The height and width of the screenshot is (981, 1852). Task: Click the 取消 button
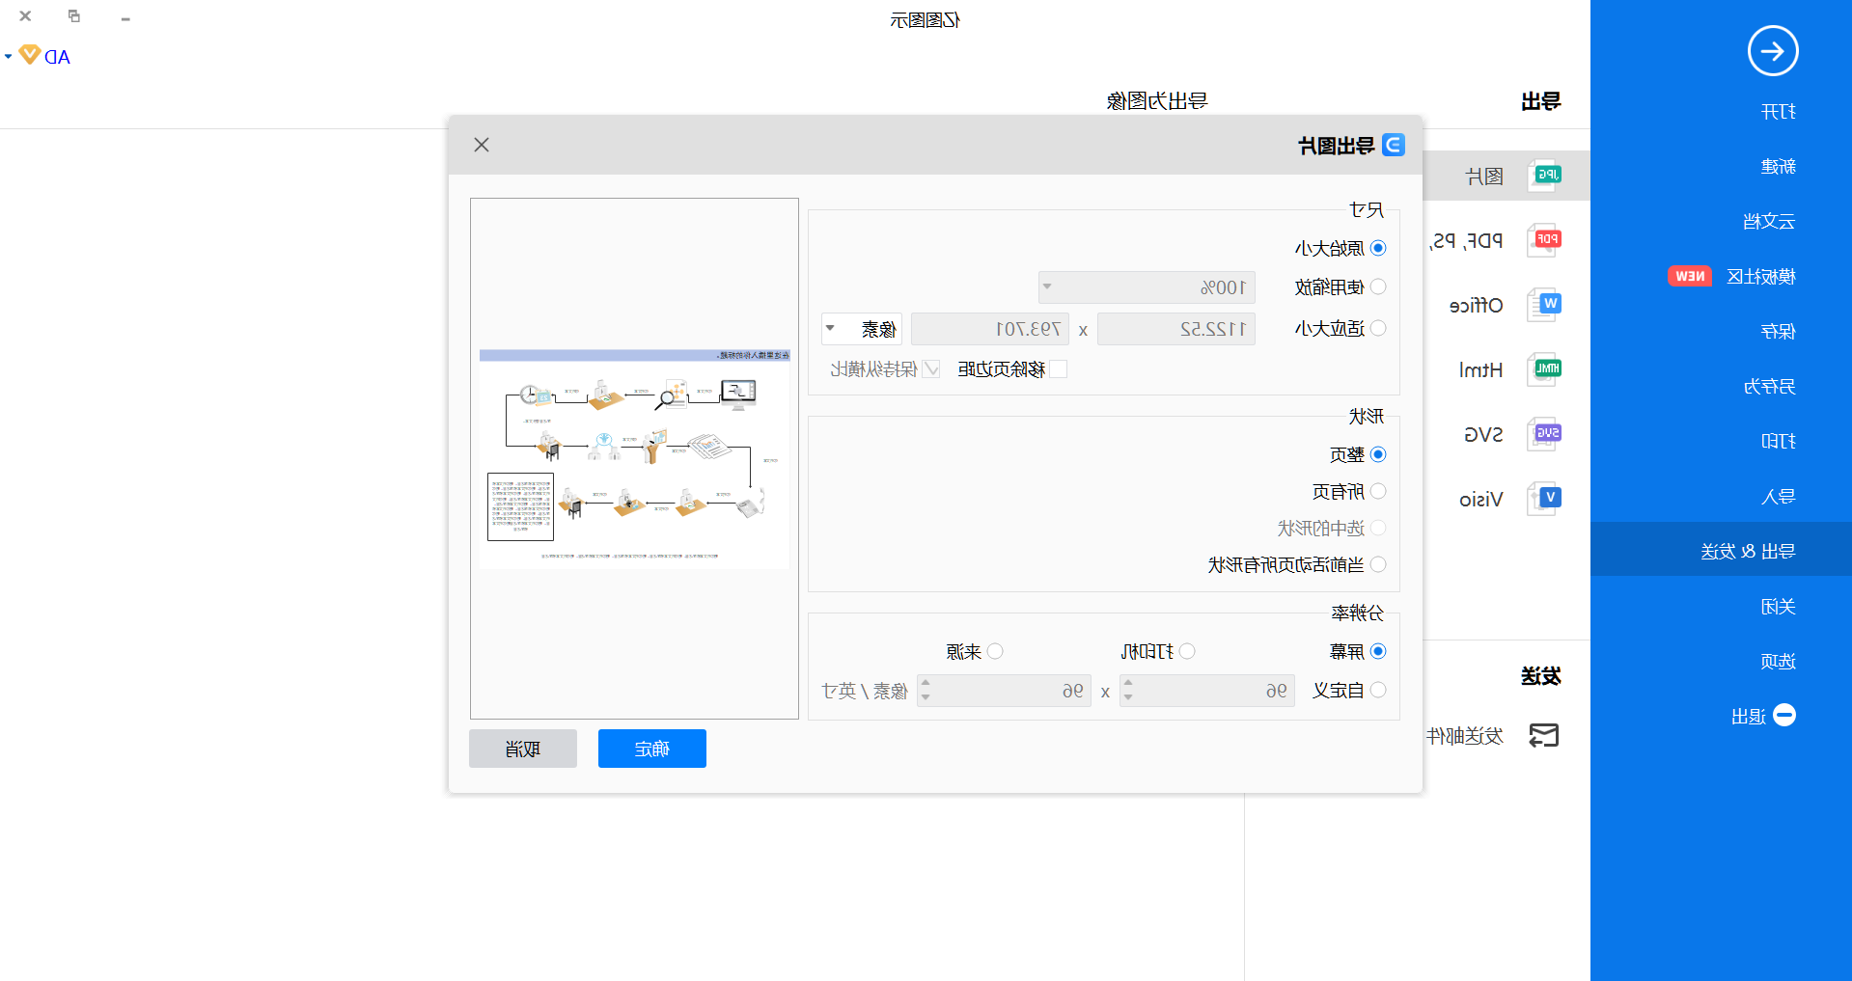pos(523,749)
